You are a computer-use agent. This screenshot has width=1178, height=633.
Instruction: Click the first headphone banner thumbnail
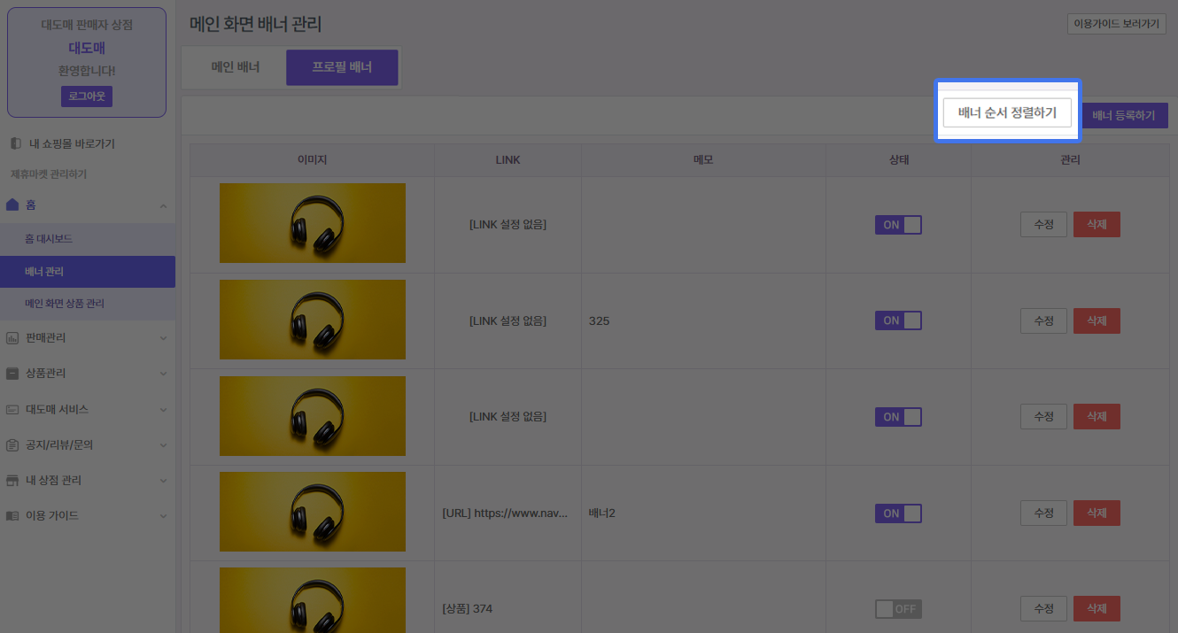[x=313, y=223]
